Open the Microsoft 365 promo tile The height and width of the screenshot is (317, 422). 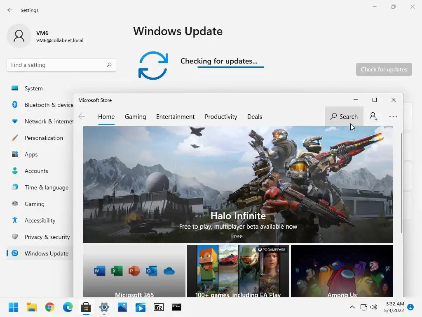[134, 271]
